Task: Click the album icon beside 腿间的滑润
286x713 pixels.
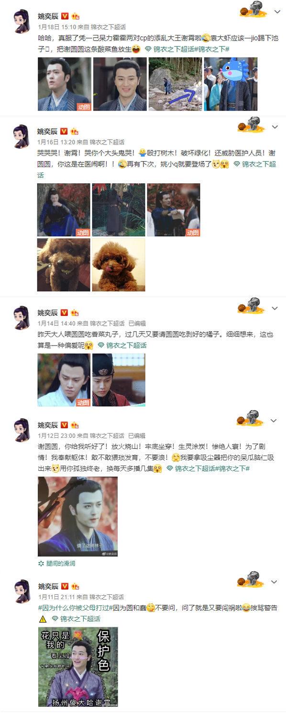Action: tap(41, 563)
